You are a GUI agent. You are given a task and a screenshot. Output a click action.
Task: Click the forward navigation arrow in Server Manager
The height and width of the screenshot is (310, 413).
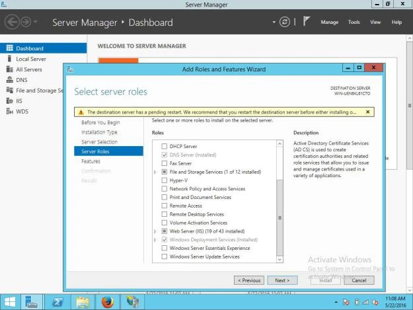pyautogui.click(x=26, y=22)
